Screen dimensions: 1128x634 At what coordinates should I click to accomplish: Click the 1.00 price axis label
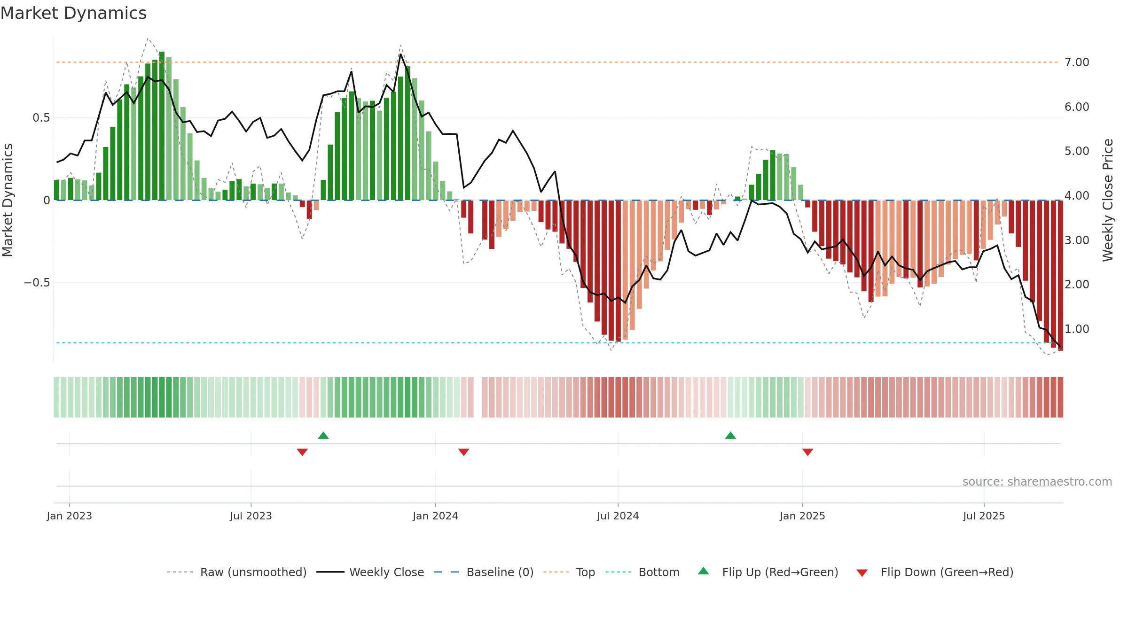[1077, 329]
